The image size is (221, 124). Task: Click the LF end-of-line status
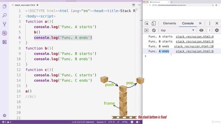pos(118,122)
